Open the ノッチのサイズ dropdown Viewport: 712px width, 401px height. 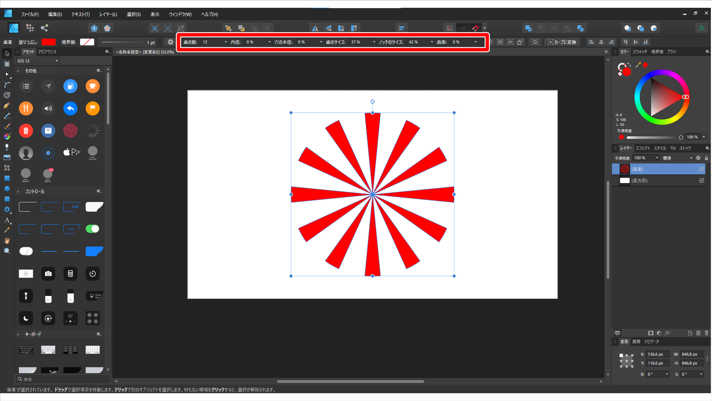click(x=431, y=42)
